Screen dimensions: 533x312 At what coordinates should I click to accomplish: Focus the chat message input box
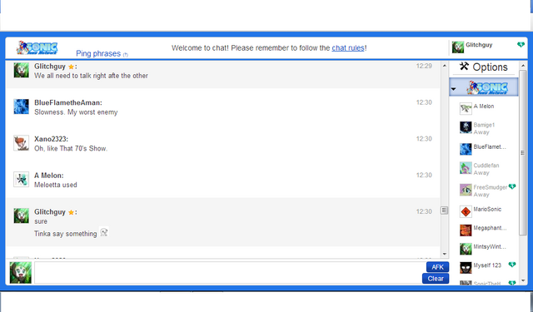tap(230, 273)
